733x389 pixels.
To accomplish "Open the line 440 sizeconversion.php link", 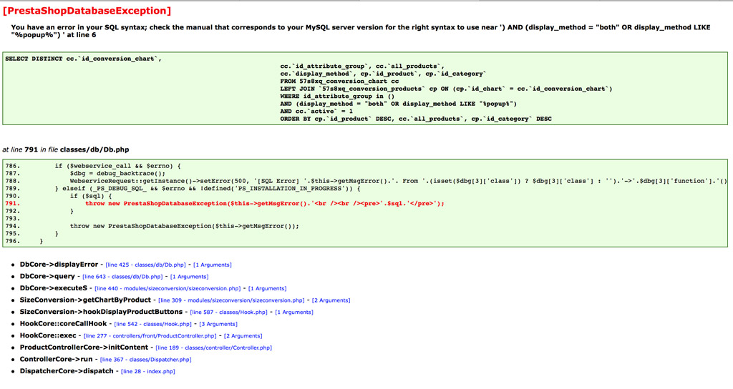I will [x=168, y=289].
